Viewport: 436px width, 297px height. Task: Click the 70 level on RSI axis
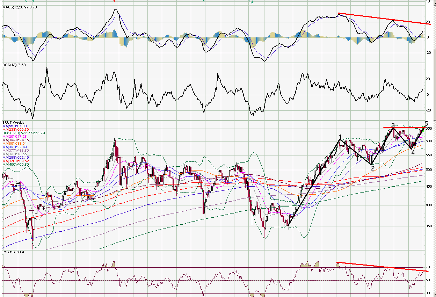[428, 268]
